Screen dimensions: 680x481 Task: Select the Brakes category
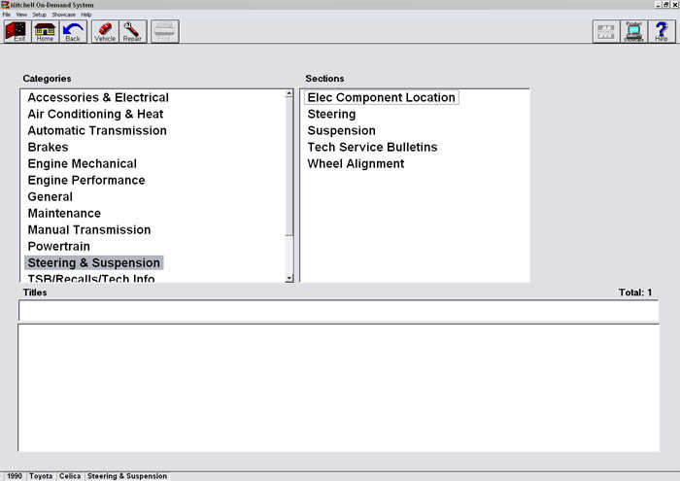coord(49,147)
